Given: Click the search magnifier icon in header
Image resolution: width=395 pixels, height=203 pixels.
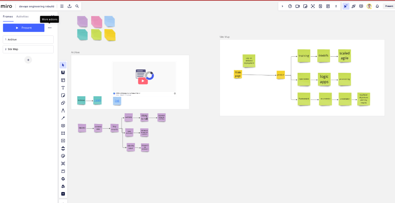Looking at the screenshot, I should pos(77,6).
